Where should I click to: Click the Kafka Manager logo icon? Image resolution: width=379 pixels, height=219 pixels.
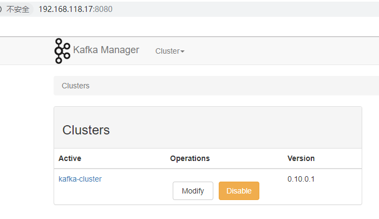62,51
